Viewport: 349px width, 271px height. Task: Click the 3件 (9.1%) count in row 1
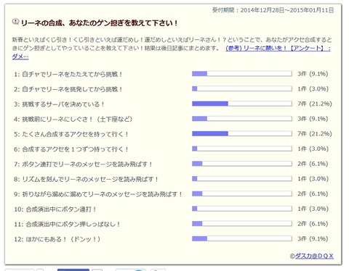(x=313, y=74)
